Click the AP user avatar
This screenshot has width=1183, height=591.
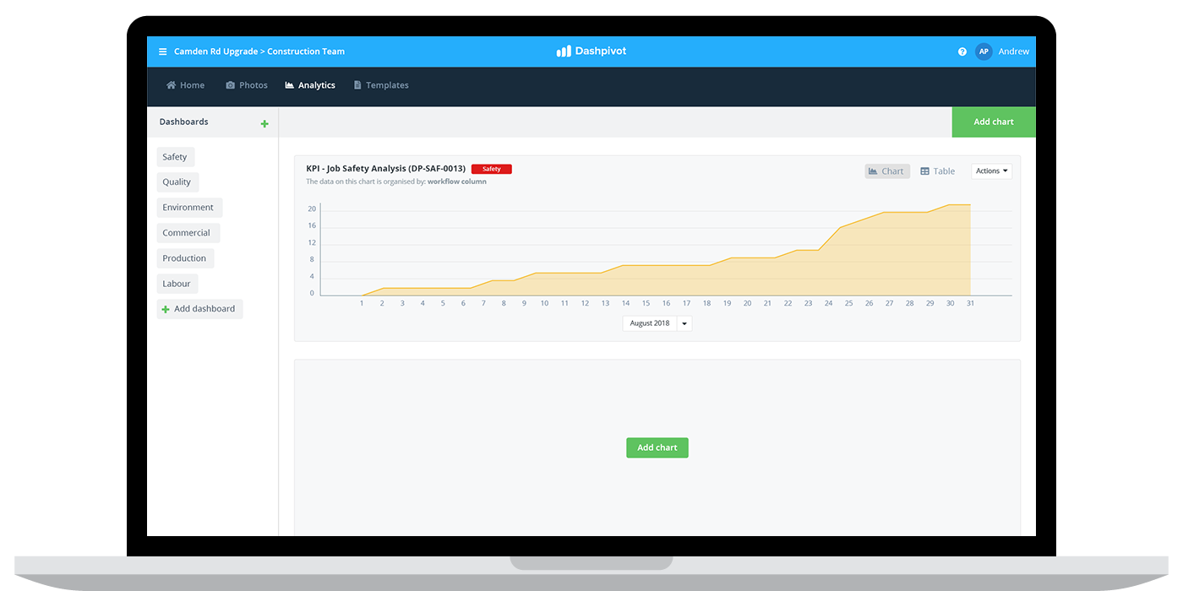984,52
